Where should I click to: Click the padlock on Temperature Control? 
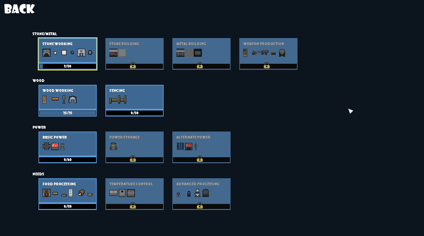click(133, 205)
